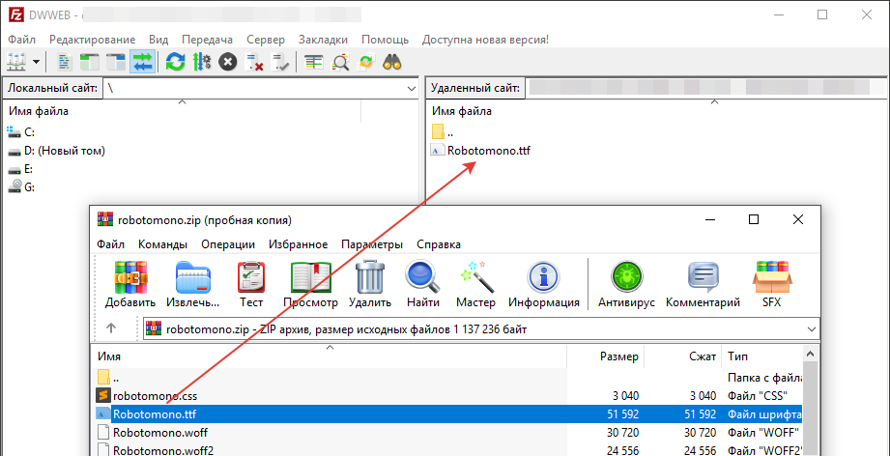The width and height of the screenshot is (890, 456).
Task: Click the Антивирус scan icon
Action: tap(627, 285)
